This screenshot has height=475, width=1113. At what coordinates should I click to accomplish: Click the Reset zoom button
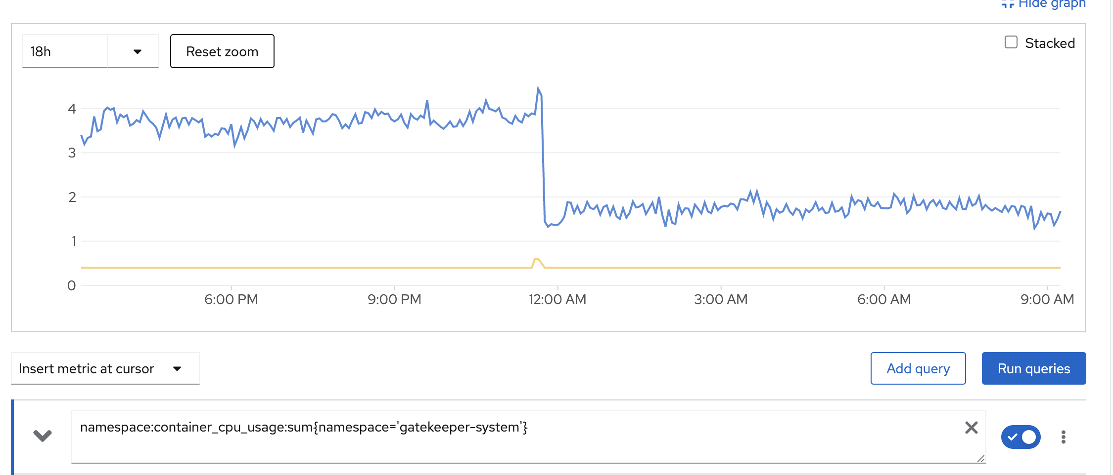(x=222, y=51)
